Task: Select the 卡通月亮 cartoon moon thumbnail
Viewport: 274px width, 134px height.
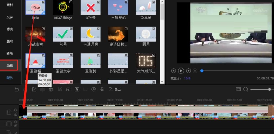Action: 91,34
